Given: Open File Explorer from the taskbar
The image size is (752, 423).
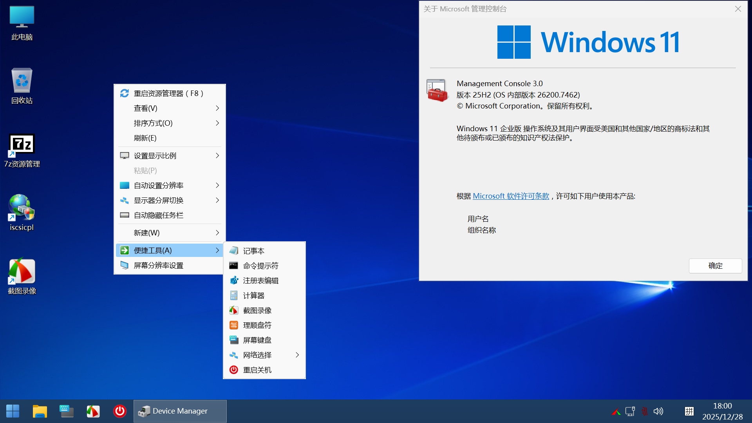Looking at the screenshot, I should point(40,411).
